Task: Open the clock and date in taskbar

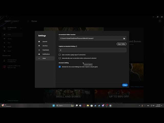Action: (x=158, y=106)
